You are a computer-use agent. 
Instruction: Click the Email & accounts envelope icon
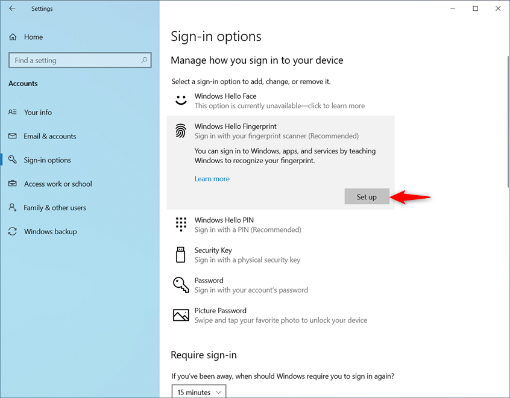pyautogui.click(x=13, y=136)
